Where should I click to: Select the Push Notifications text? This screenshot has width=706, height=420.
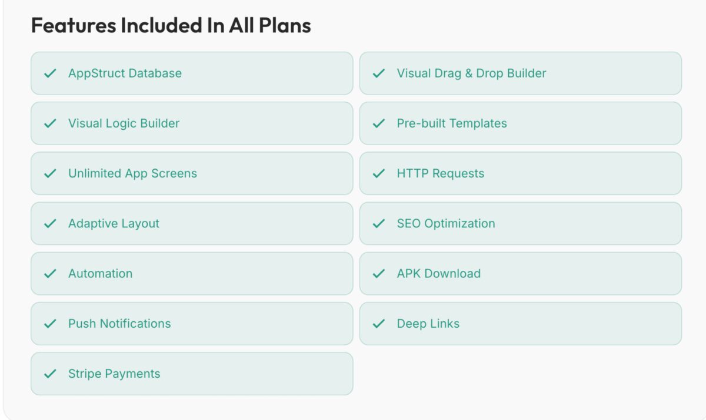click(x=119, y=324)
